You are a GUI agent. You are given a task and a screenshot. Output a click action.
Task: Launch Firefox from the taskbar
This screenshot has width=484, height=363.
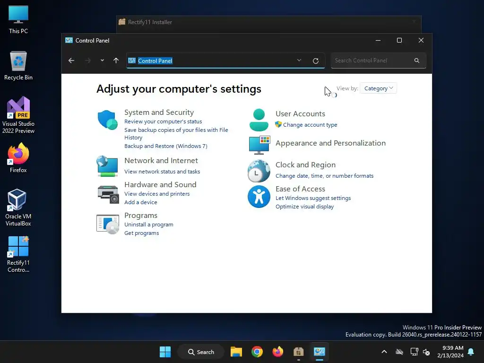278,352
